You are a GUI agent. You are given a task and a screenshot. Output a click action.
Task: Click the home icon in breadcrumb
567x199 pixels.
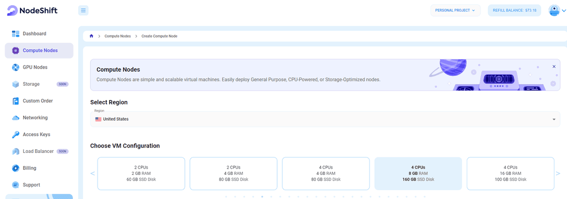pos(91,36)
